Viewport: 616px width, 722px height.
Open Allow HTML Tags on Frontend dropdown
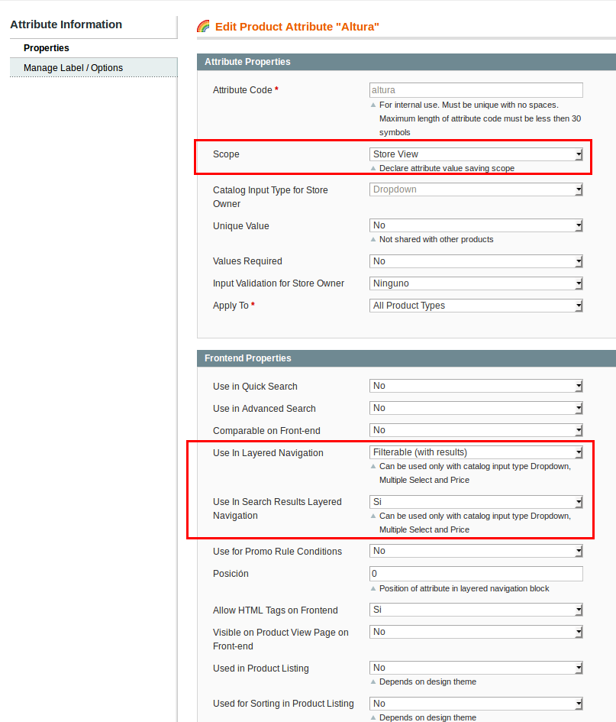(476, 610)
